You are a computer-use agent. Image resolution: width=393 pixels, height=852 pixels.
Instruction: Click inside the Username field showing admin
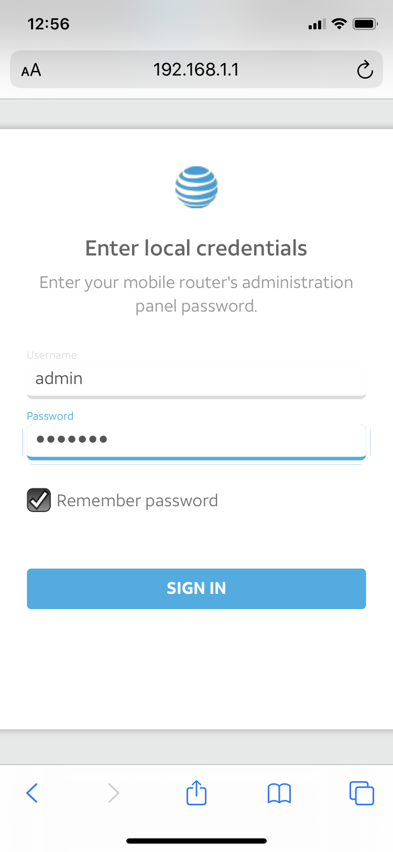coord(196,379)
